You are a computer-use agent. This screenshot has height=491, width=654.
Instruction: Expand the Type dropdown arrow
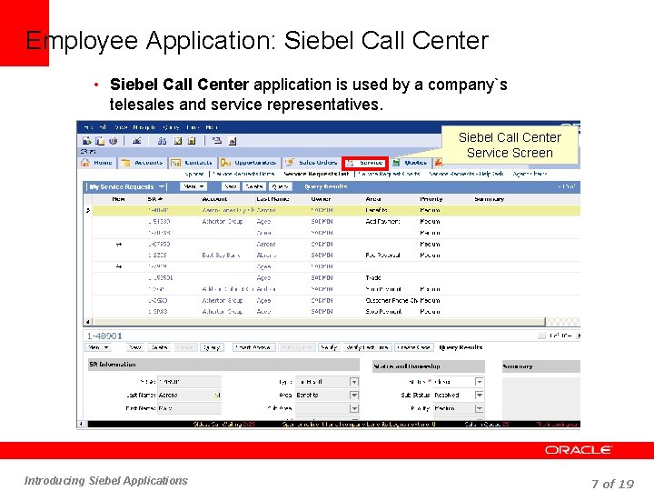354,382
